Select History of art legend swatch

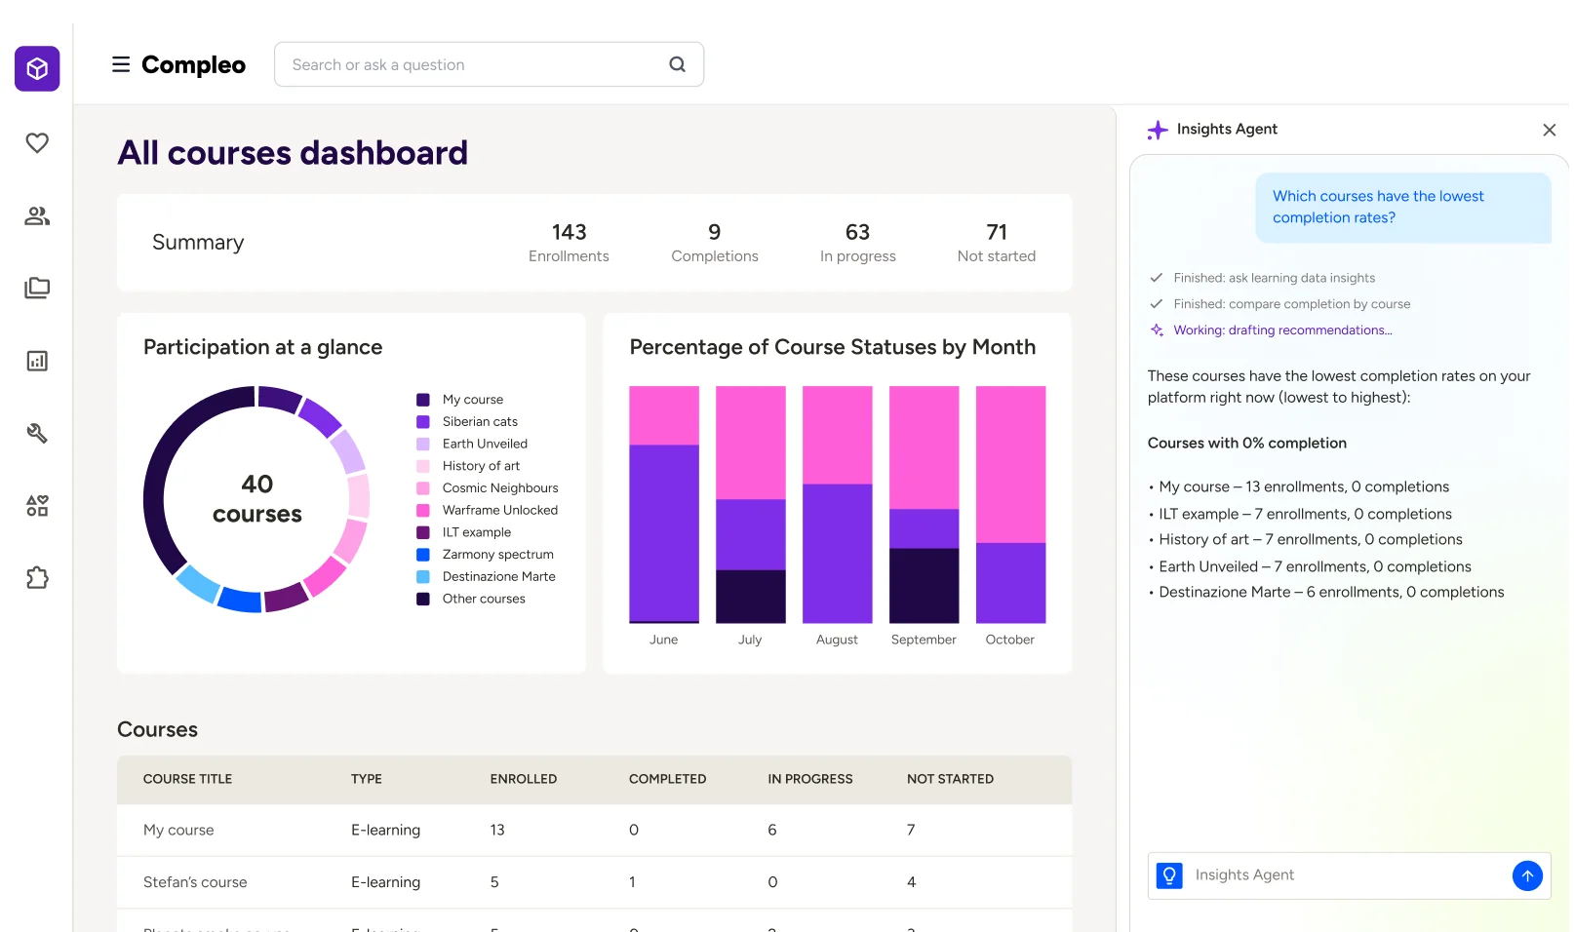point(423,466)
